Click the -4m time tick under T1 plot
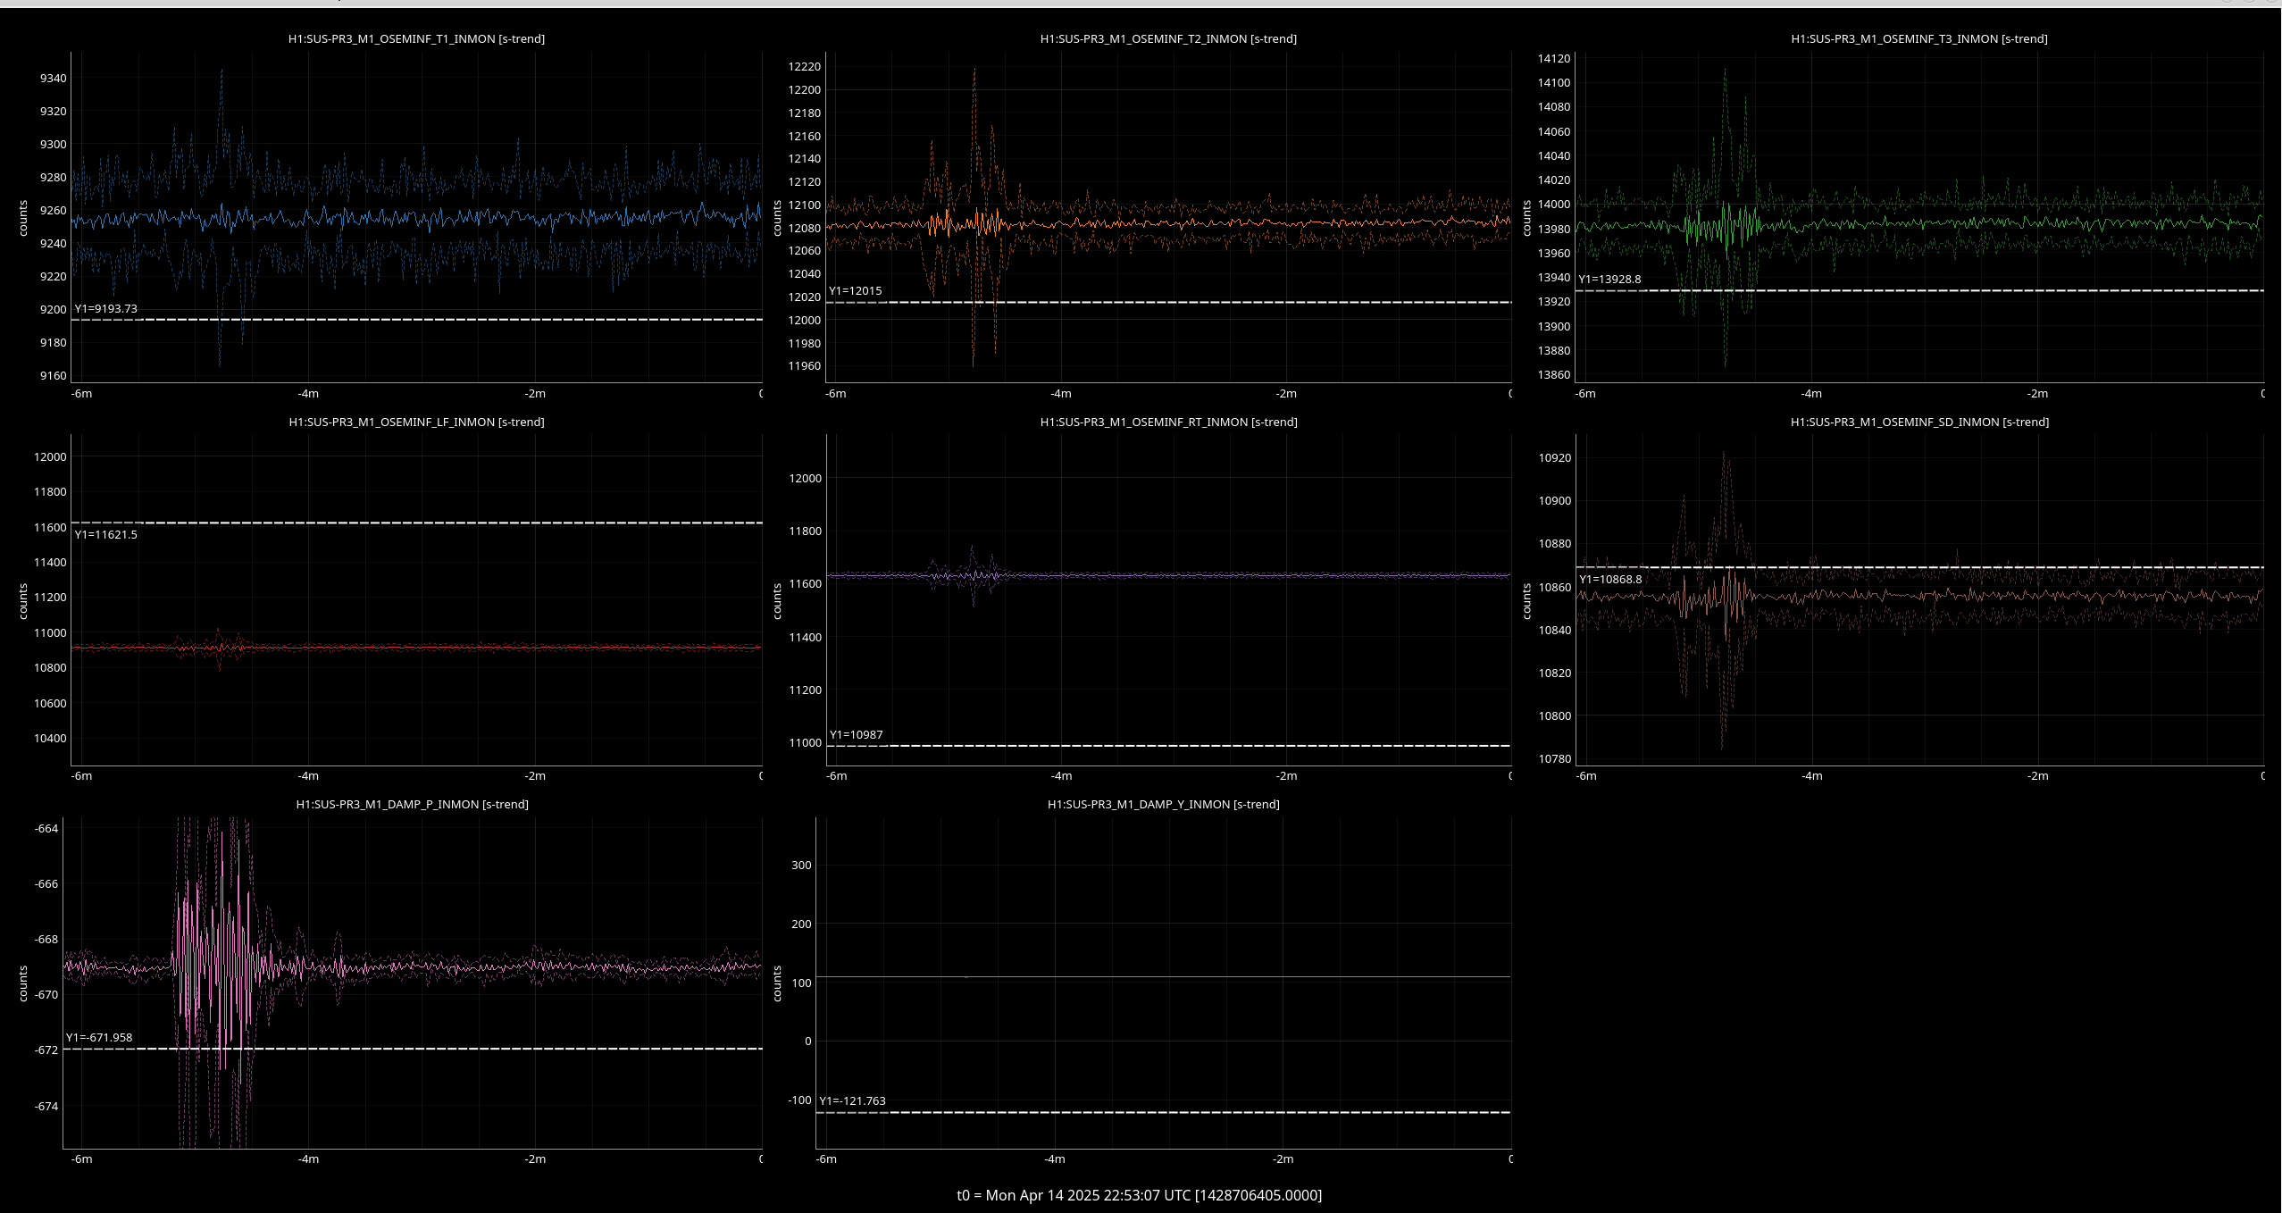 pyautogui.click(x=308, y=394)
